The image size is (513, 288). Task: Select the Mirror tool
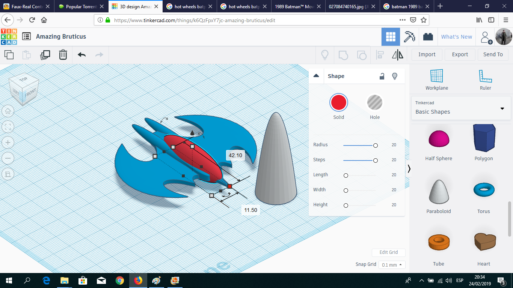point(397,55)
